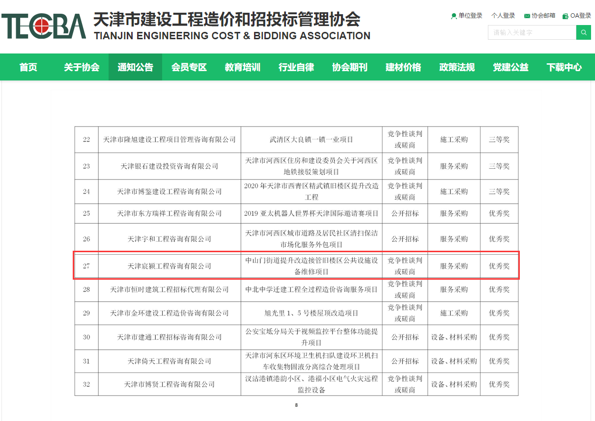
Task: Click 施工采购 in row 29
Action: tap(454, 313)
